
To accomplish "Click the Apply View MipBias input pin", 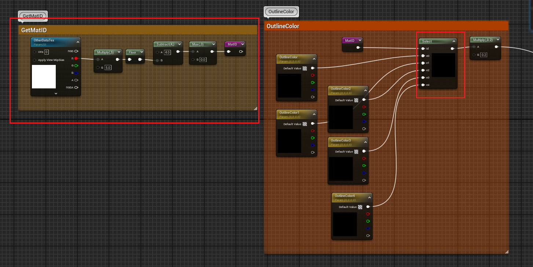I will coord(35,60).
